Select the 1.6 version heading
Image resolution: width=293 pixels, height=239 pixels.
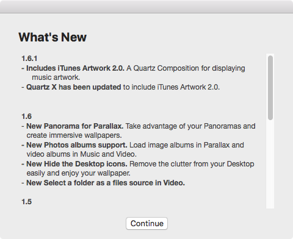point(27,116)
